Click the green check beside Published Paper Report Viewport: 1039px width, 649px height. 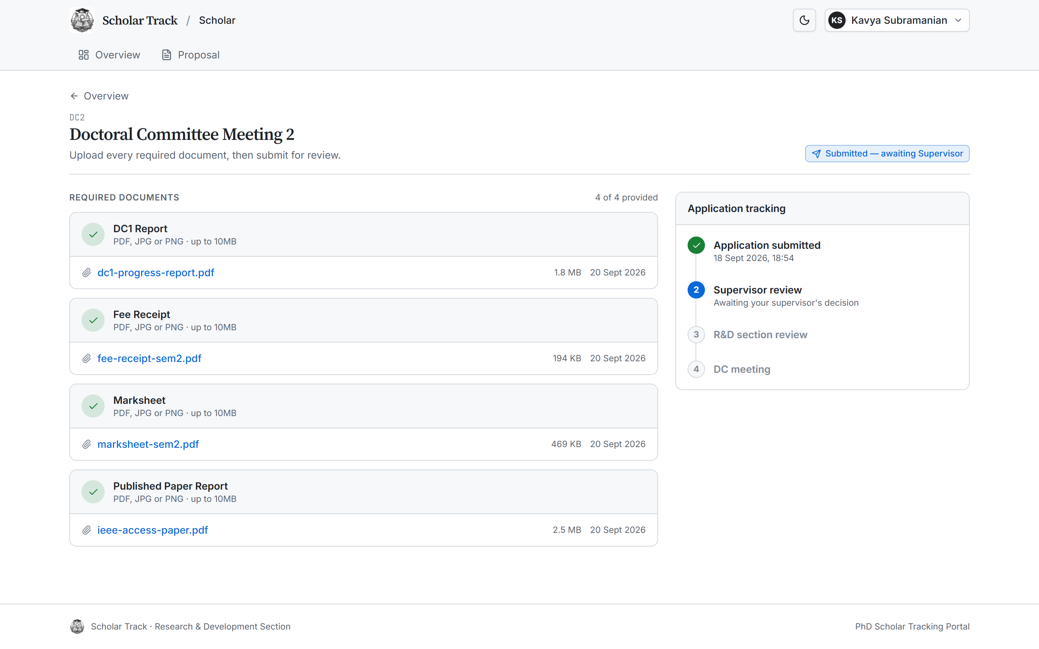tap(93, 492)
